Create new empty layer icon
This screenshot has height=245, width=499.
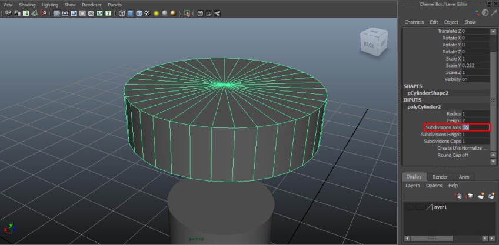pos(481,196)
